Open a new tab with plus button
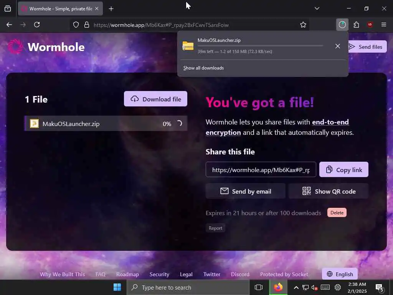Viewport: 393px width, 295px height. click(x=111, y=9)
